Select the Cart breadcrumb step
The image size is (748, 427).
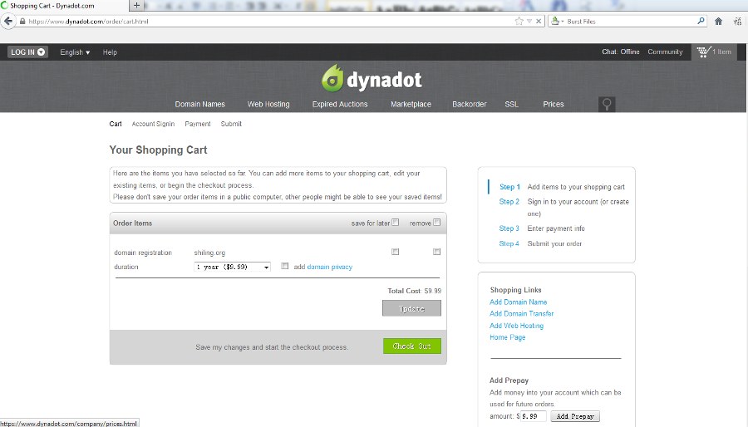click(x=116, y=124)
